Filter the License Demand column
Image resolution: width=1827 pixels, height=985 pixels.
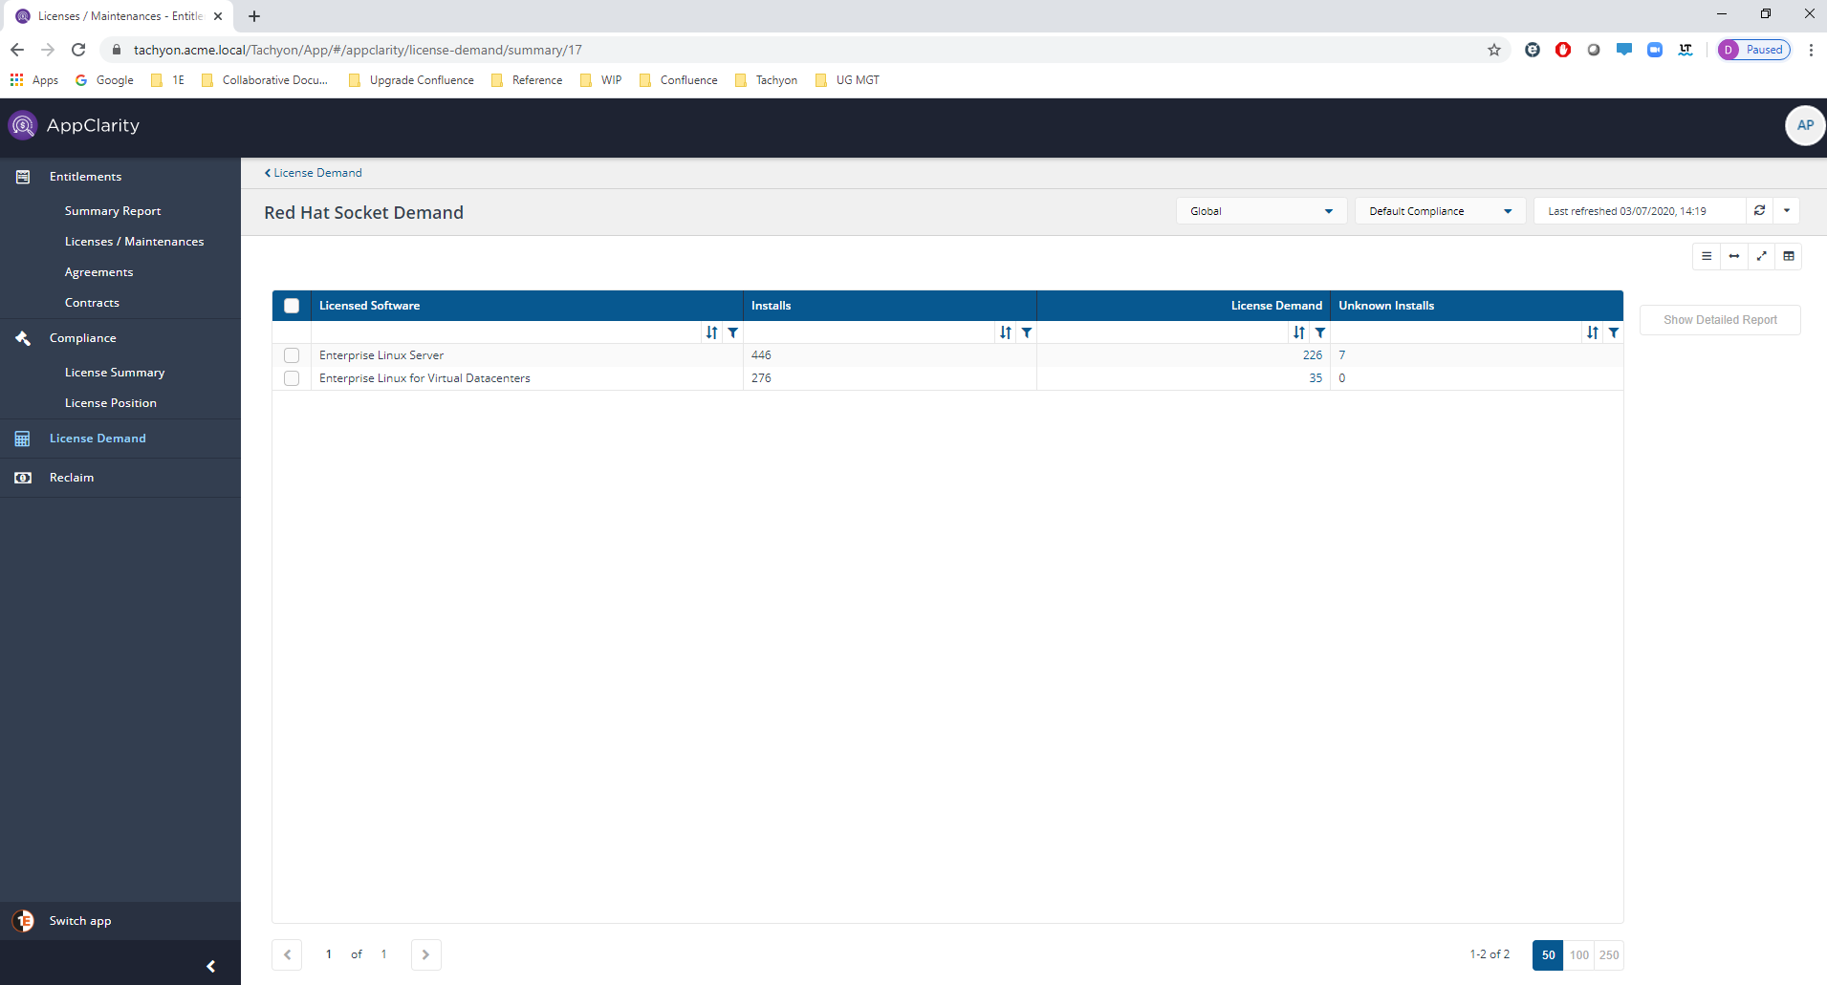pos(1320,332)
